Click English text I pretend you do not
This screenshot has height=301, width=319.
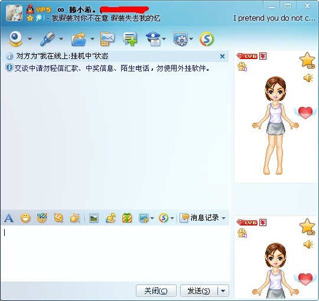coord(274,18)
